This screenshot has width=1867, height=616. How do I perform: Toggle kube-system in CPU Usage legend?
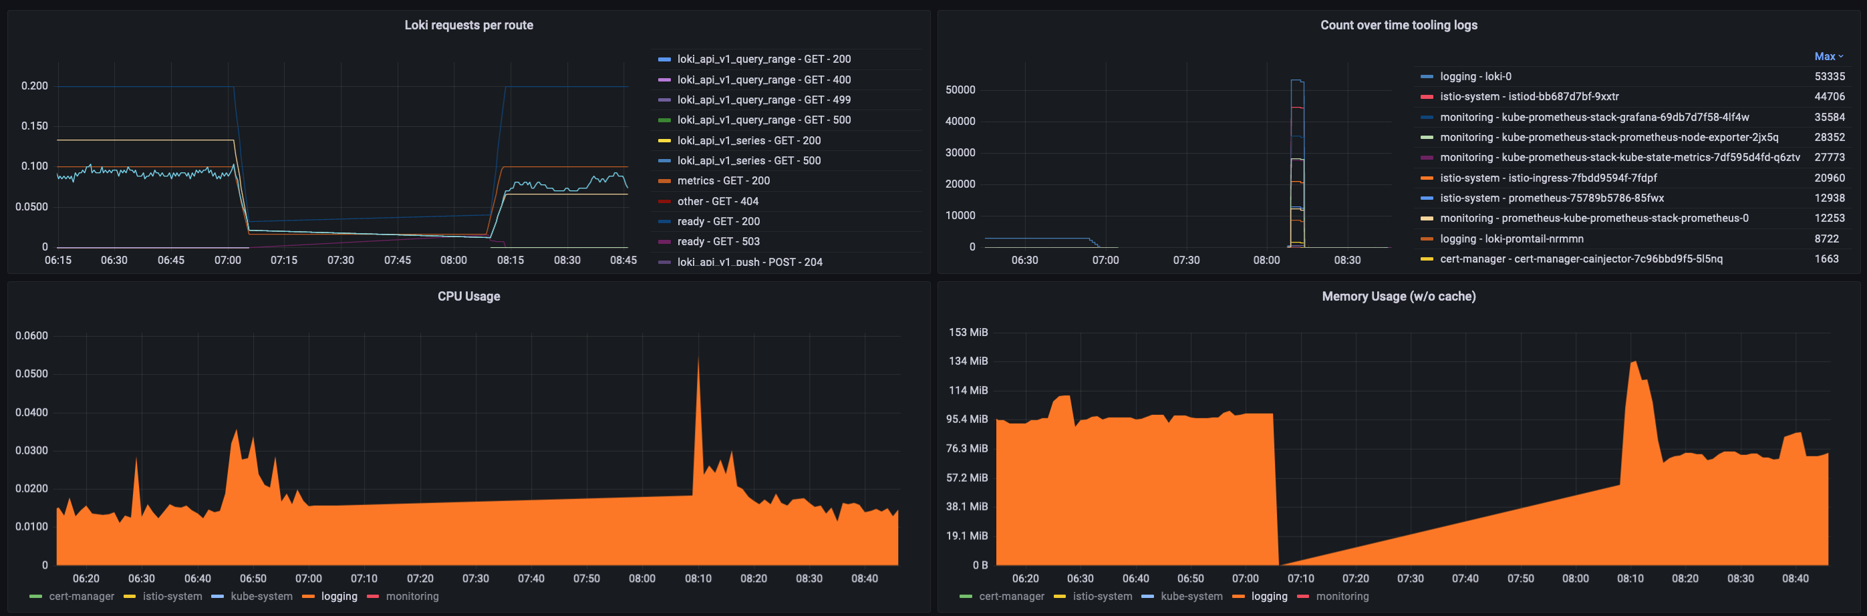[x=261, y=597]
